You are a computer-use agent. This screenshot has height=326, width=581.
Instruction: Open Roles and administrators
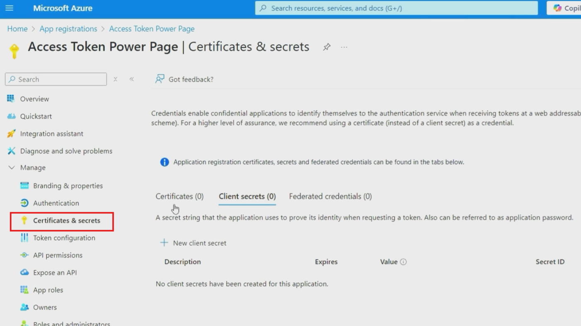[72, 324]
